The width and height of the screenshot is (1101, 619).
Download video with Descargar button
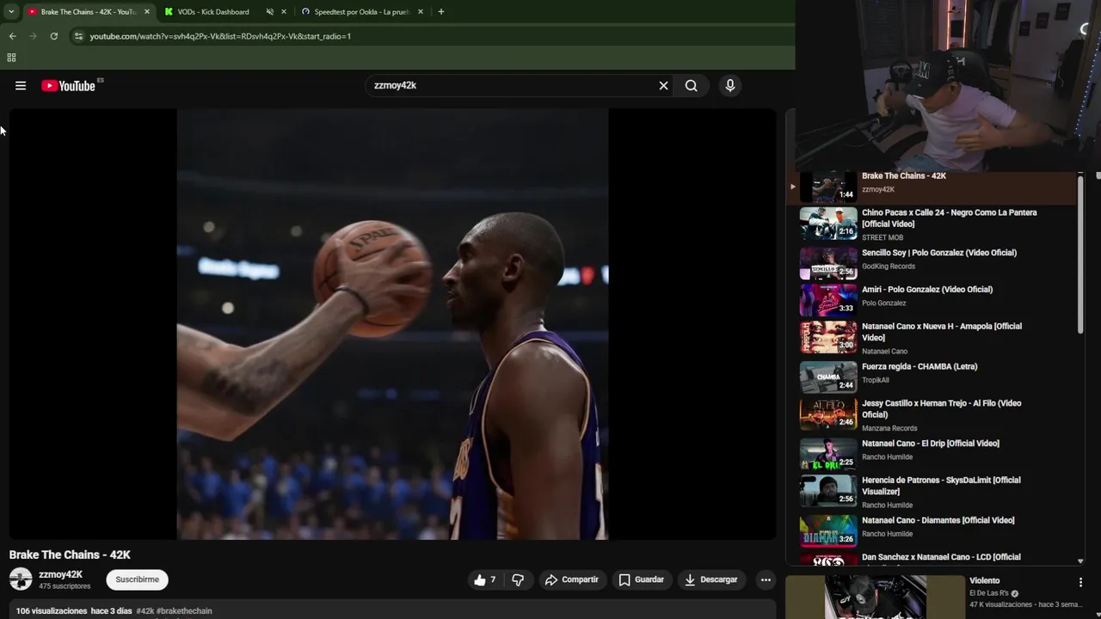pyautogui.click(x=711, y=579)
